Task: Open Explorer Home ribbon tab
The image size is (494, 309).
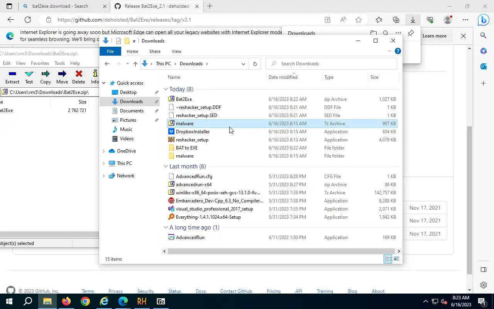Action: pyautogui.click(x=132, y=51)
